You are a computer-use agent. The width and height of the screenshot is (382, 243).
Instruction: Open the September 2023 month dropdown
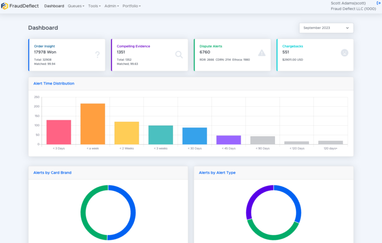coord(326,28)
